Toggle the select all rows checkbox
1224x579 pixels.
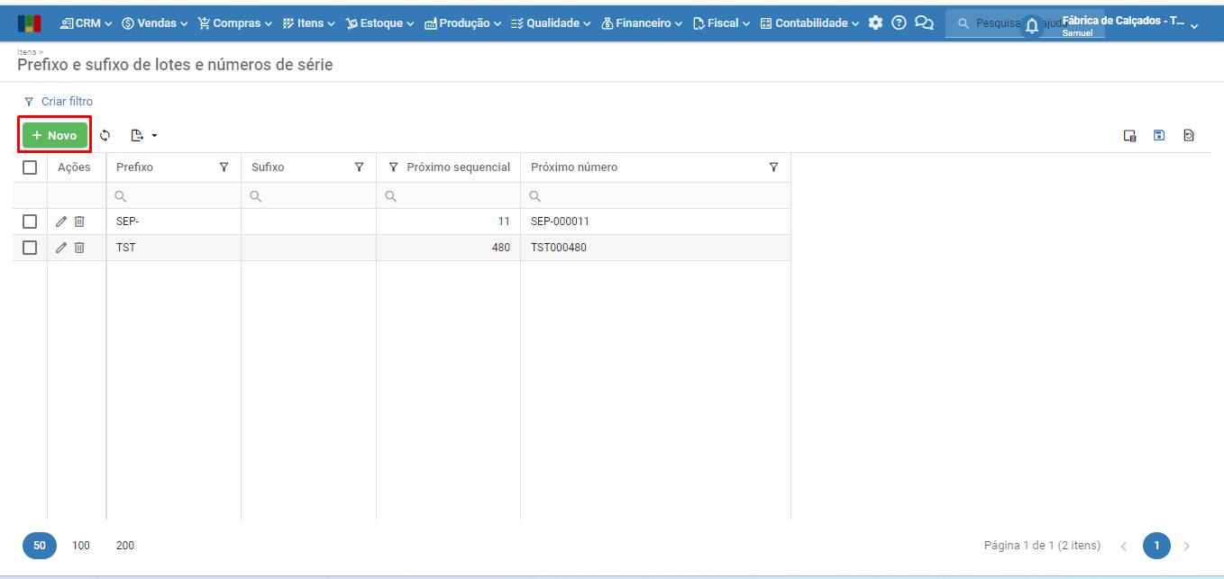(x=30, y=167)
